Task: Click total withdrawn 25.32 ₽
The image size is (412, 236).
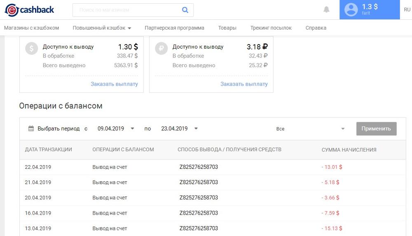Action: pos(258,65)
